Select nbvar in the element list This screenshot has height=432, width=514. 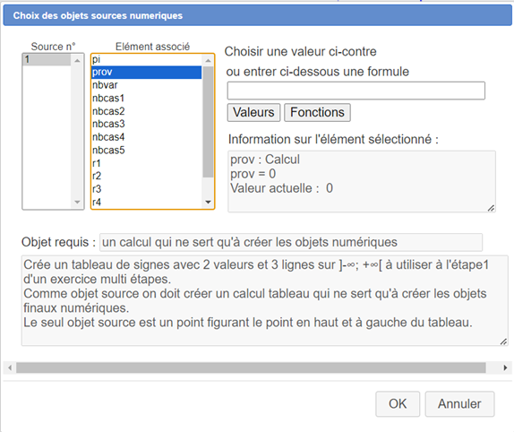point(146,85)
